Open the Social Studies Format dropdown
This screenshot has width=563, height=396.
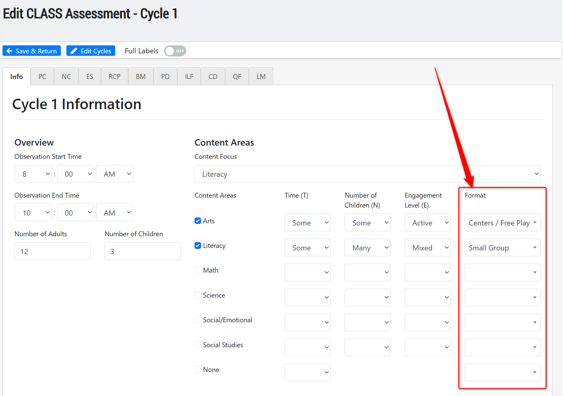[x=503, y=347]
